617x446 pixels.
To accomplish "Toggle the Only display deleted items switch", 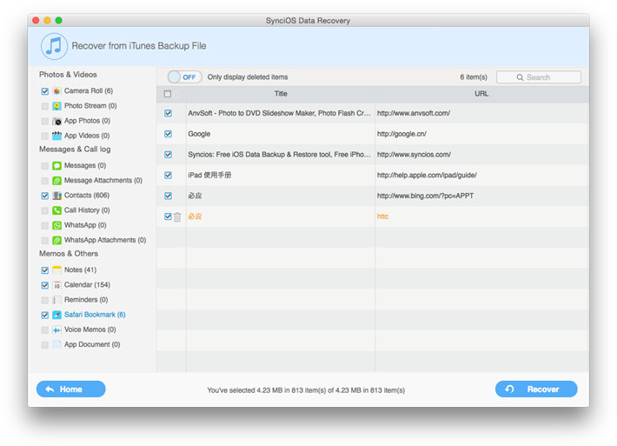I will pos(184,77).
